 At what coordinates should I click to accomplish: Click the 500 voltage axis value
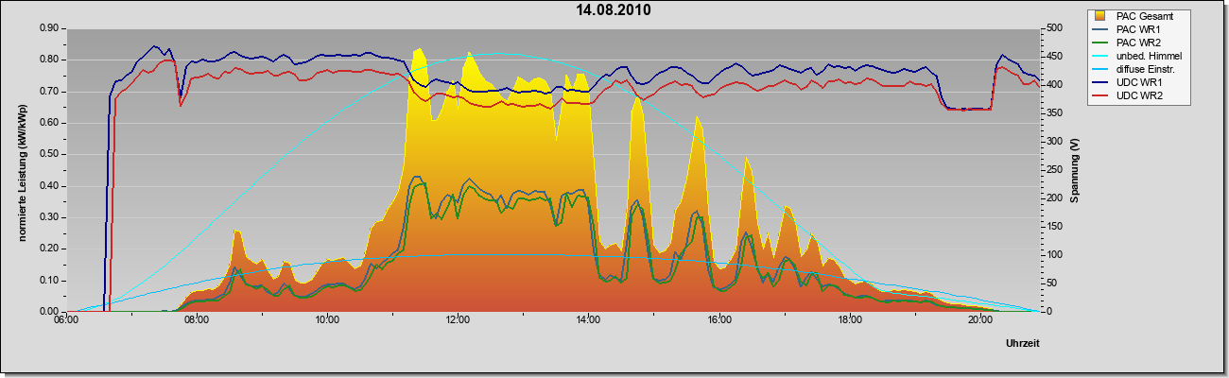pos(1052,28)
